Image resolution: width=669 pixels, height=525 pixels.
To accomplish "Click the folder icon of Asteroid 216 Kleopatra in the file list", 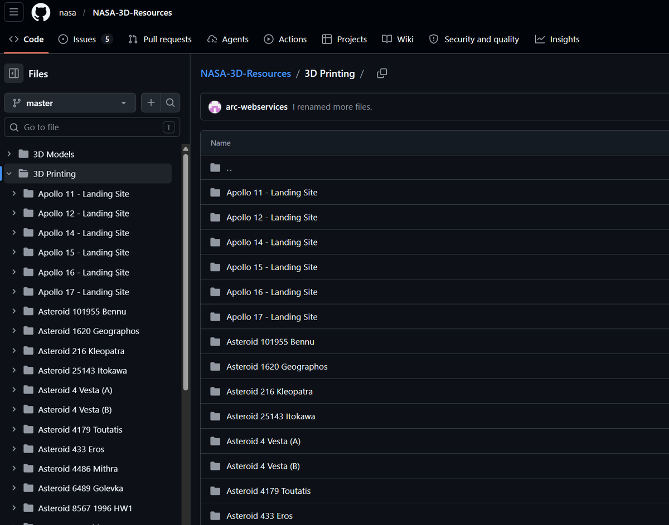I will pos(215,391).
